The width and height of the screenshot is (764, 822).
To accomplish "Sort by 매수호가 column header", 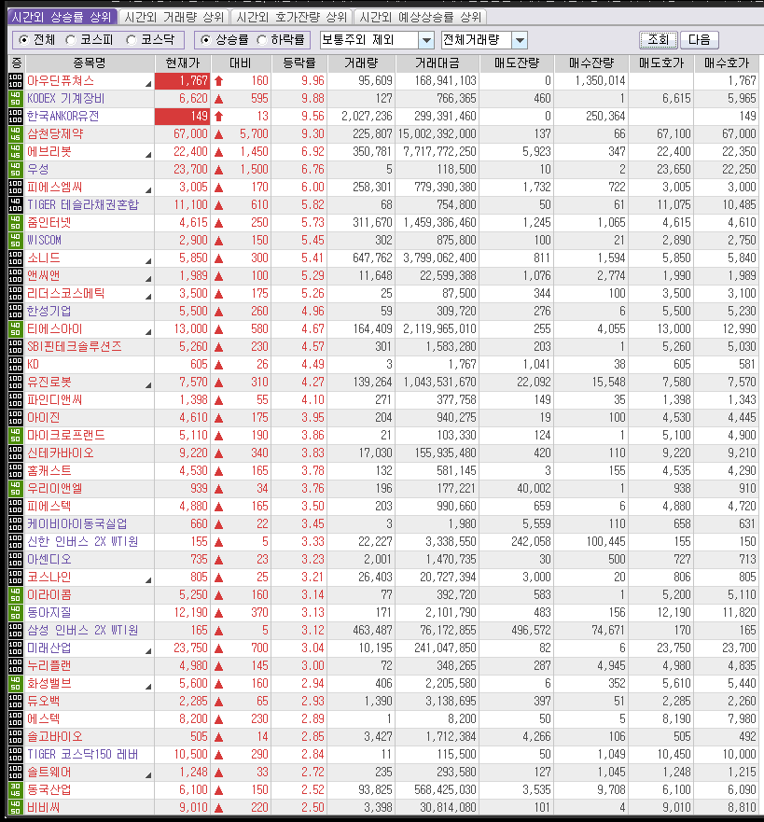I will coord(727,63).
